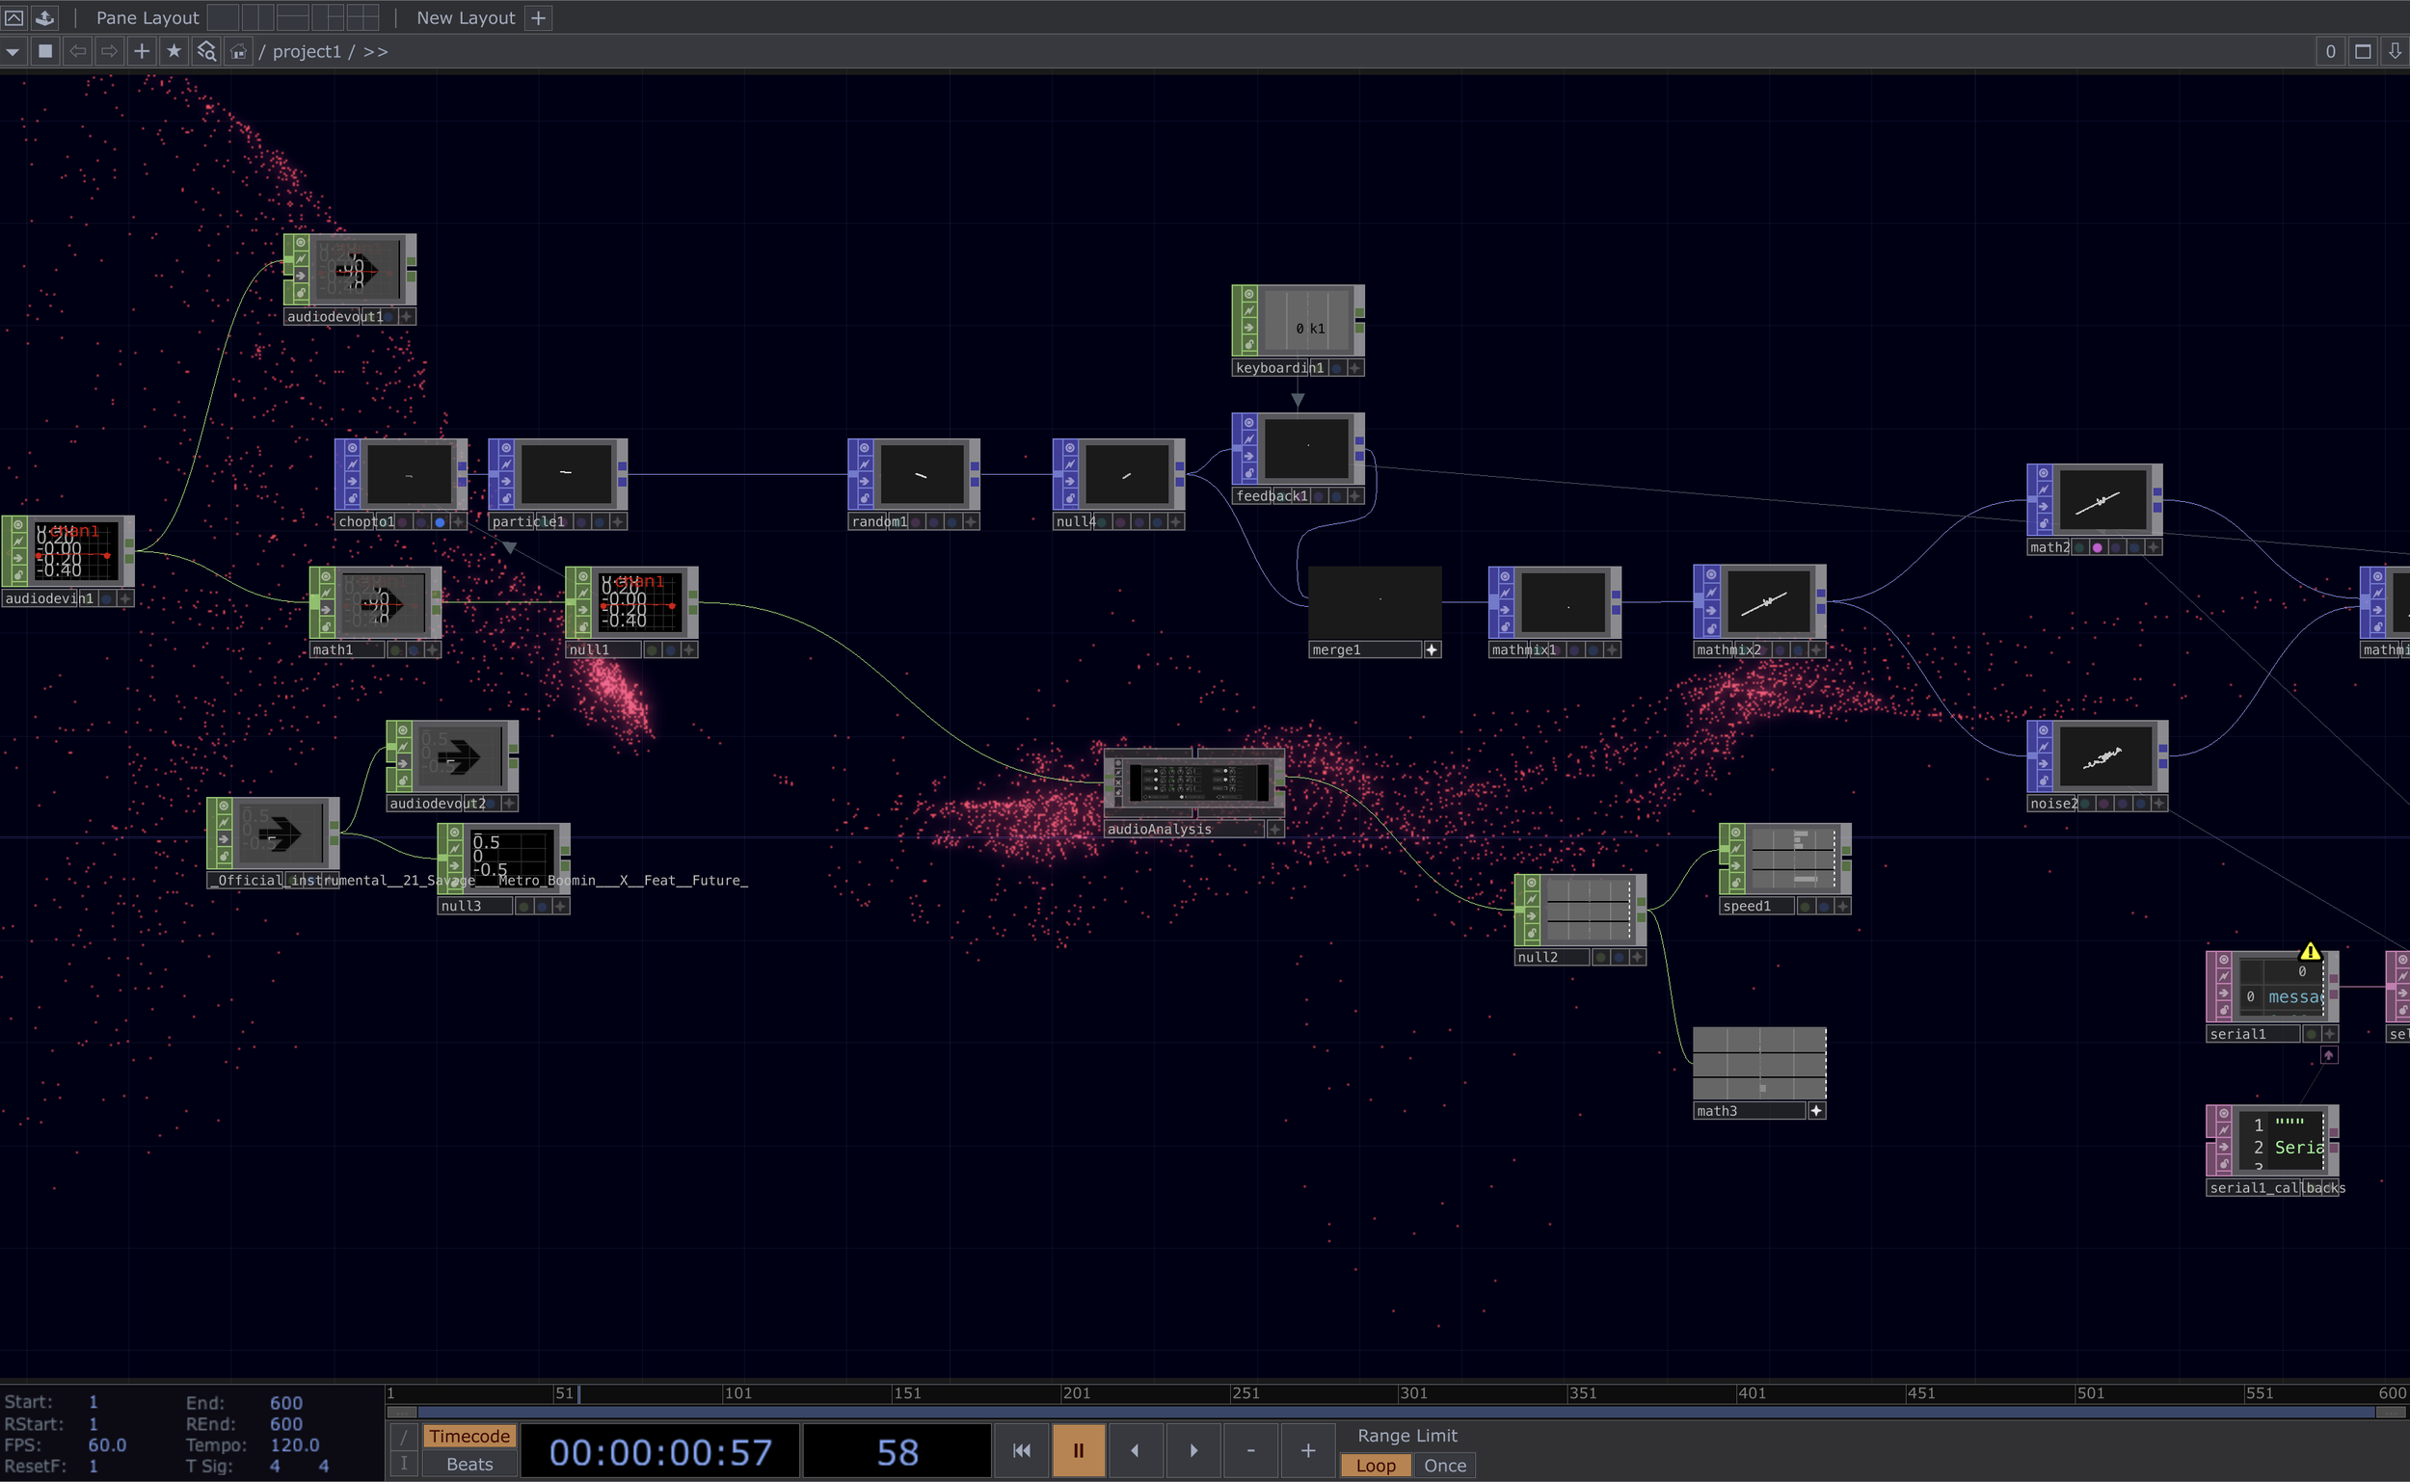This screenshot has width=2410, height=1482.
Task: Open the pane type dropdown arrow
Action: [x=13, y=51]
